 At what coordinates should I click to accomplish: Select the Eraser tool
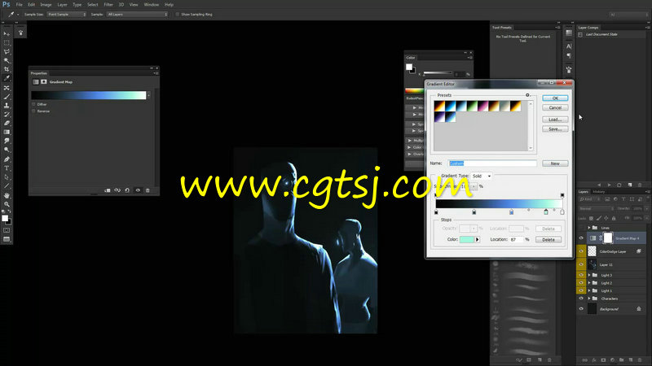point(7,124)
